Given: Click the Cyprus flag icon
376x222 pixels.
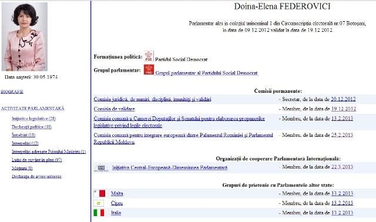Looking at the screenshot, I should click(x=99, y=203).
